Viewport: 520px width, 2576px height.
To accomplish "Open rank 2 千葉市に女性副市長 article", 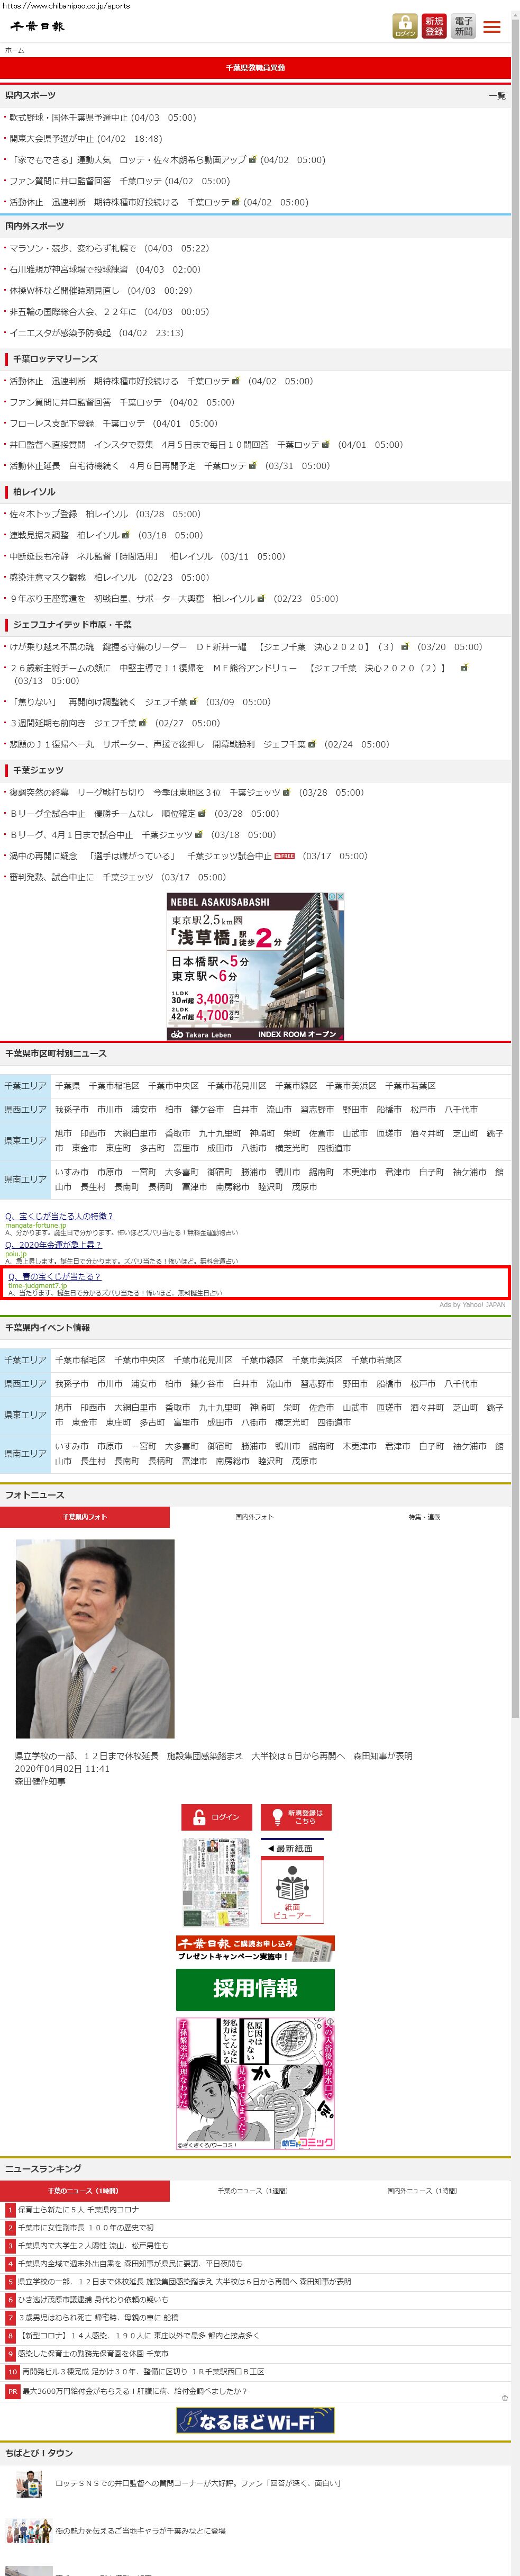I will [86, 2227].
